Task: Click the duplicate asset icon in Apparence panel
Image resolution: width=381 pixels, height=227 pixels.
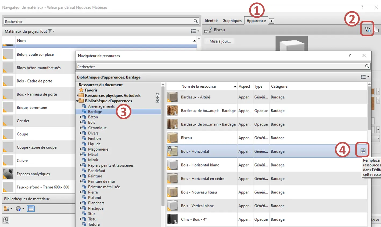Action: [x=377, y=29]
